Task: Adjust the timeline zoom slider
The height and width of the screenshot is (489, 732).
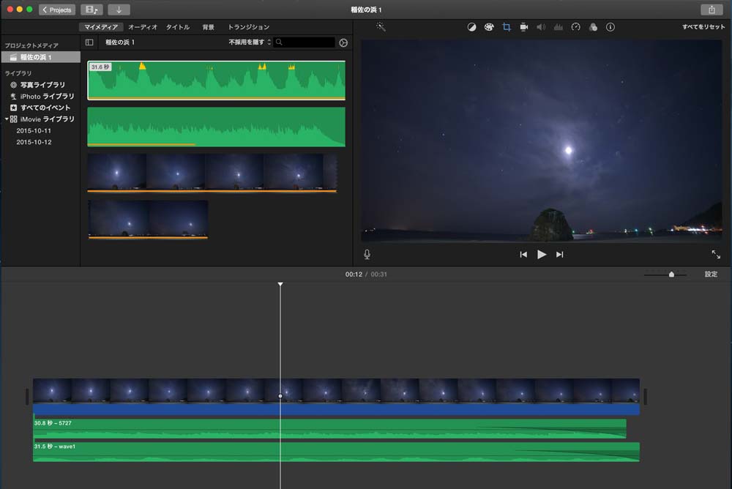Action: [671, 275]
